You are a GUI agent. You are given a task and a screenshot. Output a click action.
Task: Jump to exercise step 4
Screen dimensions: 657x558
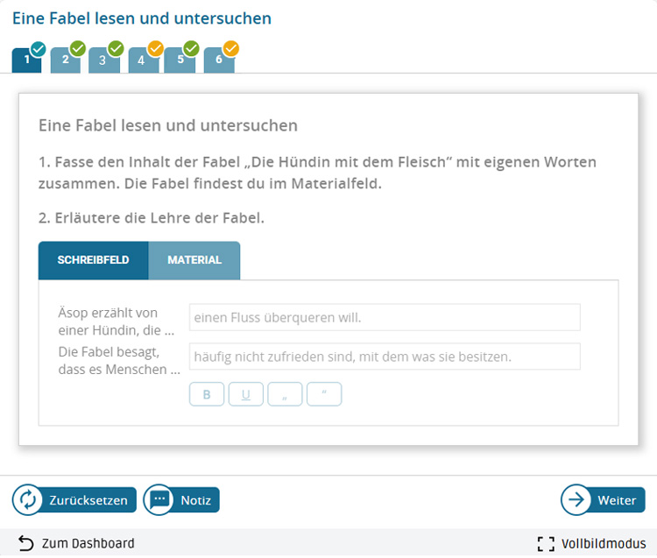click(x=142, y=60)
